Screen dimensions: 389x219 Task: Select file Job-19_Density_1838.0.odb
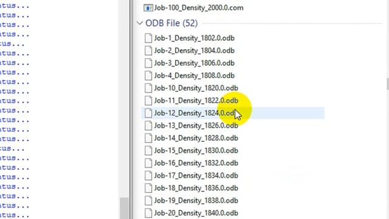[196, 201]
